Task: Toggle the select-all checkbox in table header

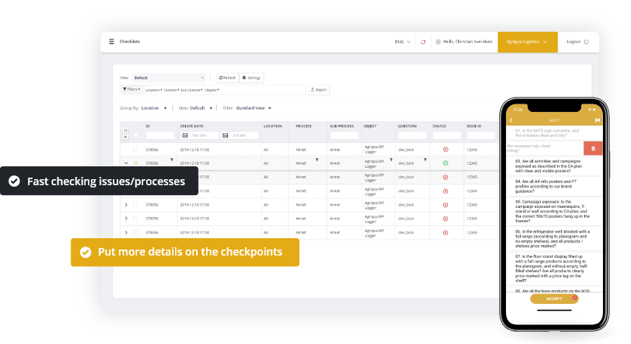Action: (136, 135)
